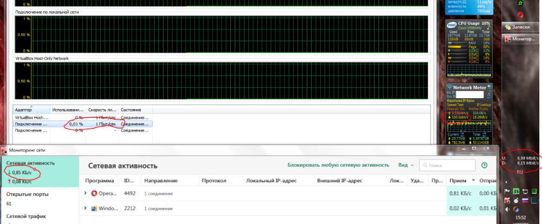Click the green grid tray icon

tap(534, 191)
